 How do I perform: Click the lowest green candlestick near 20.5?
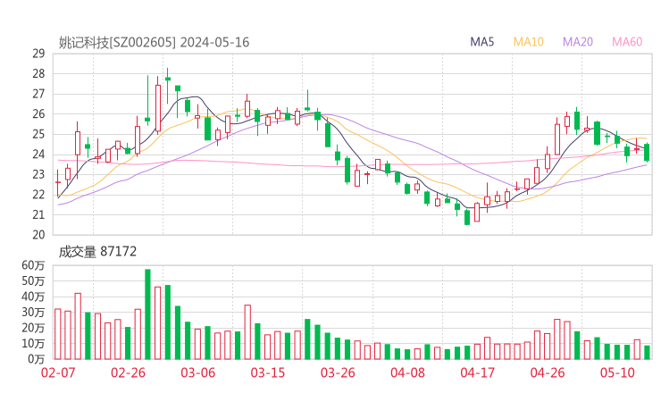tap(467, 217)
